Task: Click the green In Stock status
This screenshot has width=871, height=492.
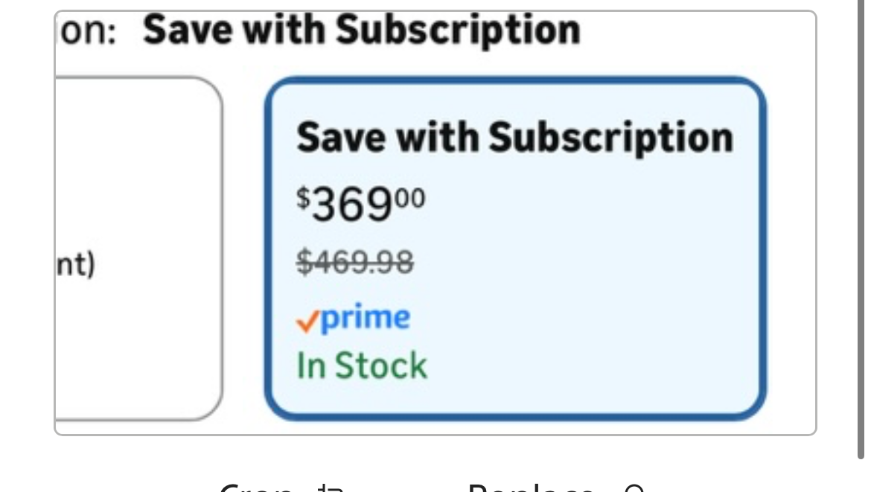Action: pos(362,365)
